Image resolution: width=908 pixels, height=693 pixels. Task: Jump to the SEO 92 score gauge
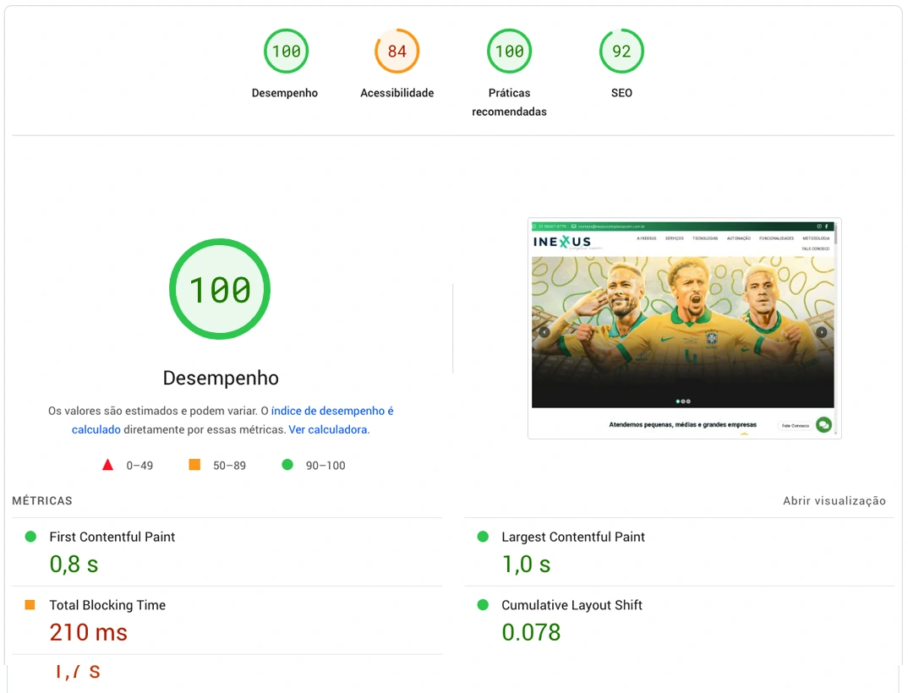coord(621,52)
